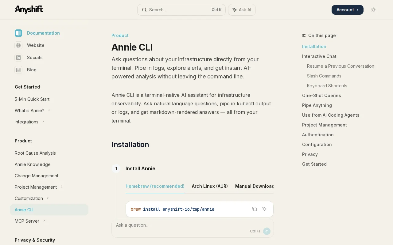This screenshot has width=393, height=245.
Task: Copy the brew install command
Action: pos(255,209)
